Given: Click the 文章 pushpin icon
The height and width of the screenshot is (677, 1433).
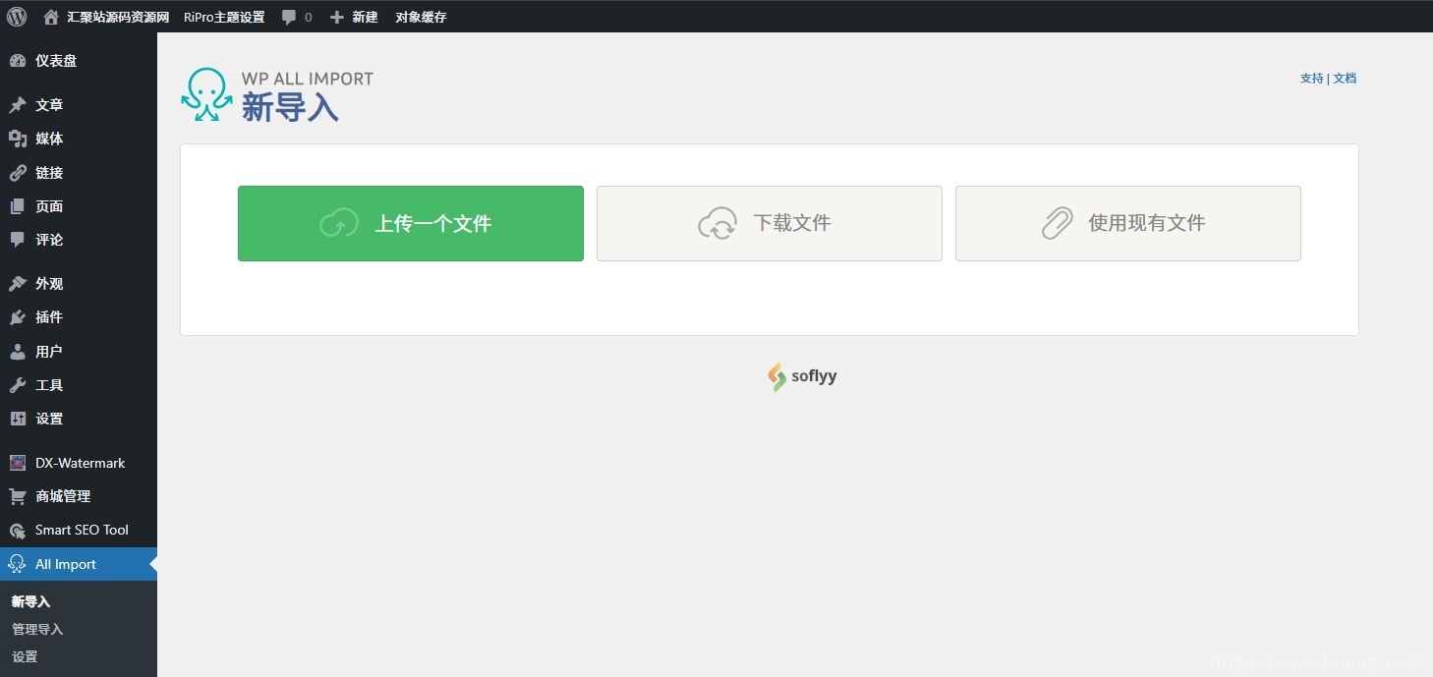Looking at the screenshot, I should (18, 105).
